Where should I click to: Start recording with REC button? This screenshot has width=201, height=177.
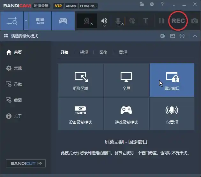point(178,21)
